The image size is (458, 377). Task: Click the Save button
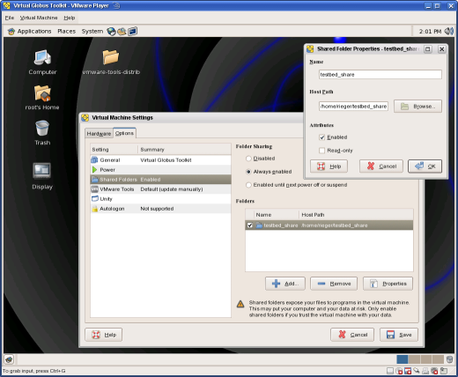tap(399, 335)
